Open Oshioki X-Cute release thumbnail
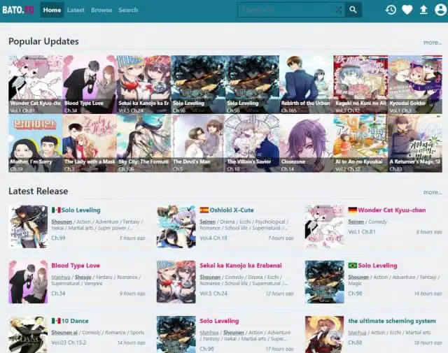Image resolution: width=448 pixels, height=353 pixels. [x=176, y=226]
